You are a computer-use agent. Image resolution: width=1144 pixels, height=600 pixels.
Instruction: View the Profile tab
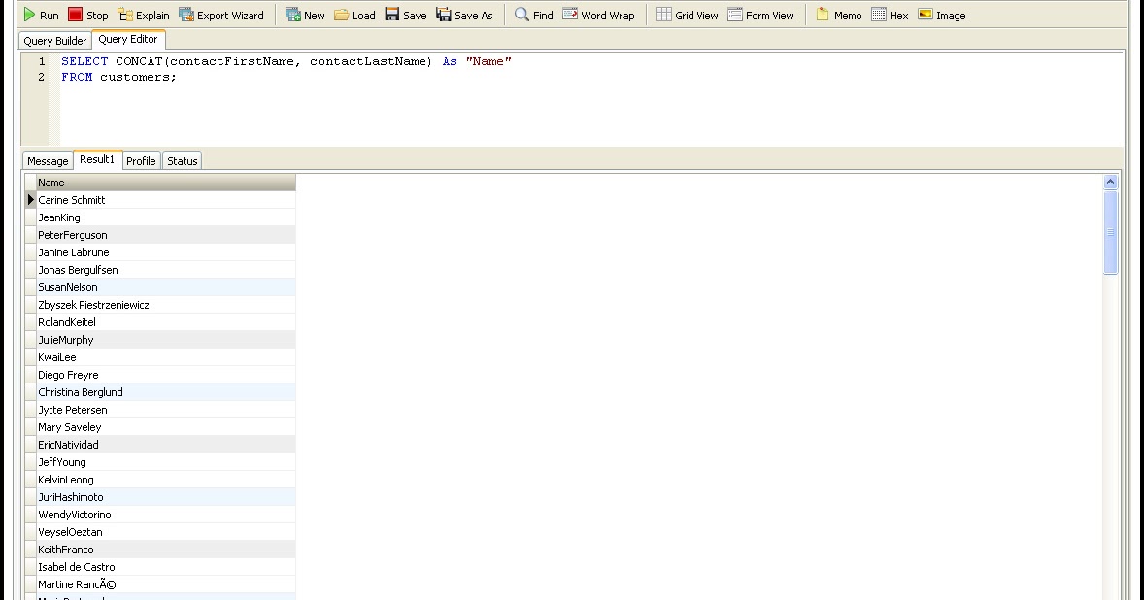(141, 160)
